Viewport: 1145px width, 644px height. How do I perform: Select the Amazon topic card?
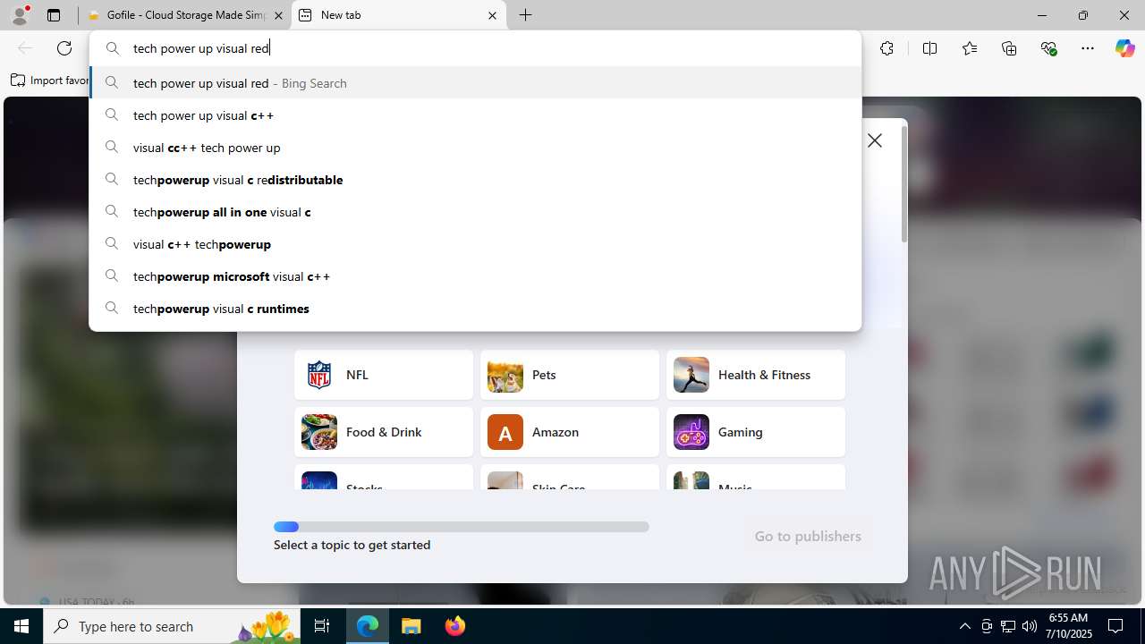pos(570,432)
